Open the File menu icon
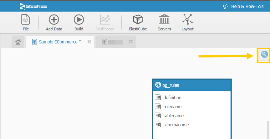Viewport: 270px width, 139px height. (x=26, y=20)
